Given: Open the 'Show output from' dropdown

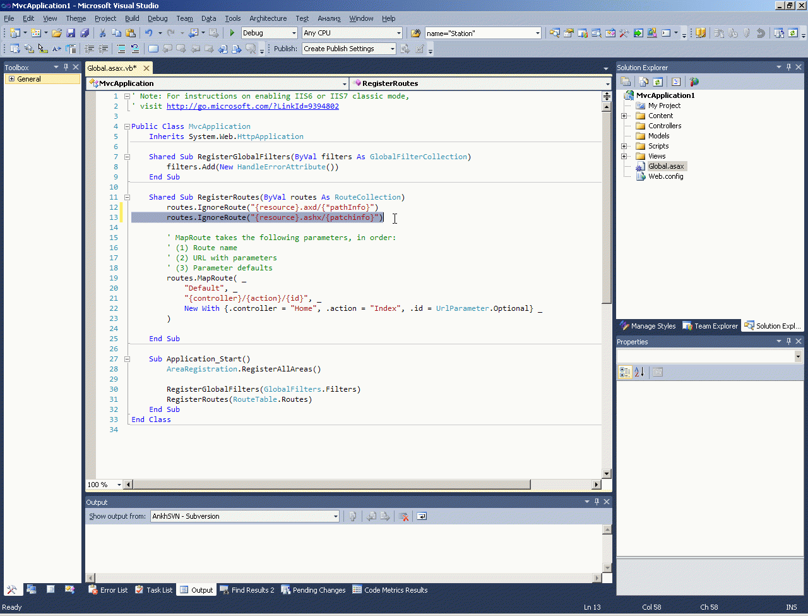Looking at the screenshot, I should tap(335, 516).
